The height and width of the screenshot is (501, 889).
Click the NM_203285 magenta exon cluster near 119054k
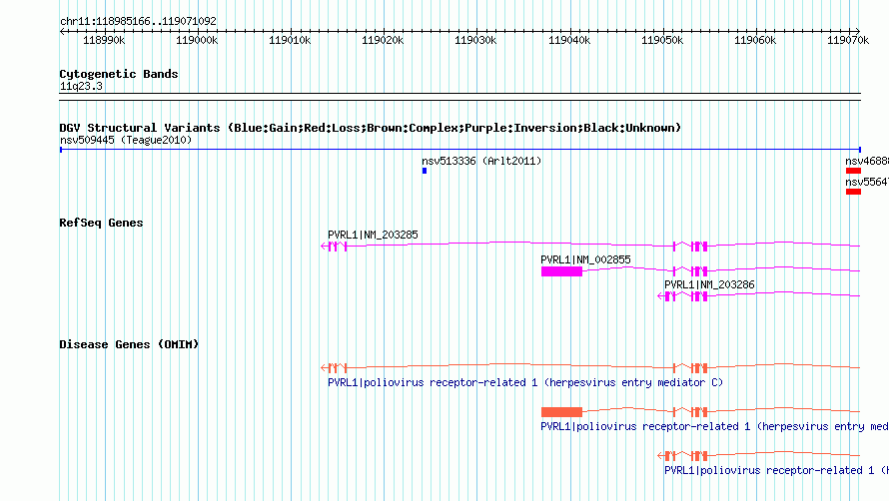(x=699, y=246)
